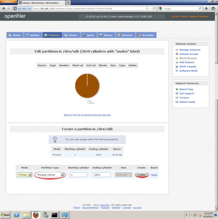Click the Shutdown link in header
Image resolution: width=218 pixels, height=219 pixels.
[203, 16]
